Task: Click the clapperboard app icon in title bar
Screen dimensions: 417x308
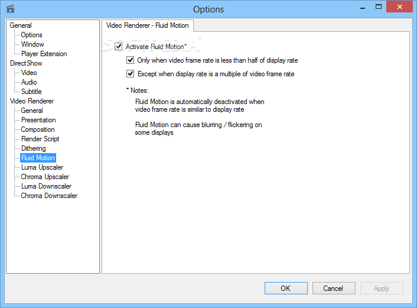Action: pos(11,9)
